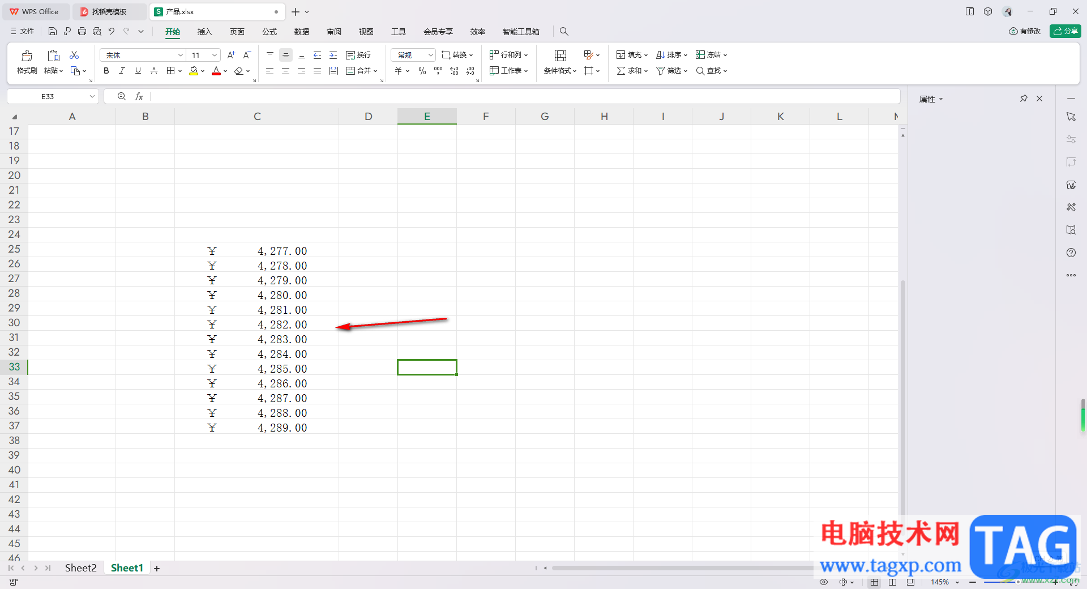Add a new sheet with plus button
Image resolution: width=1087 pixels, height=589 pixels.
[157, 569]
